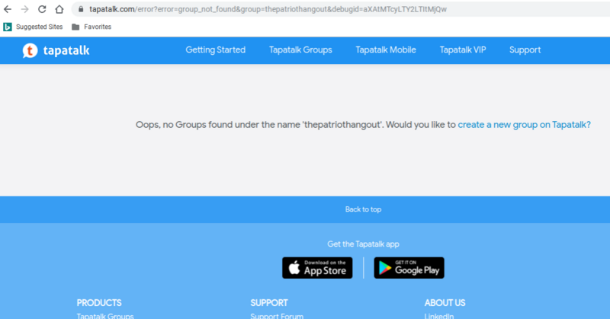Click Support Forum footer link

[x=277, y=316]
